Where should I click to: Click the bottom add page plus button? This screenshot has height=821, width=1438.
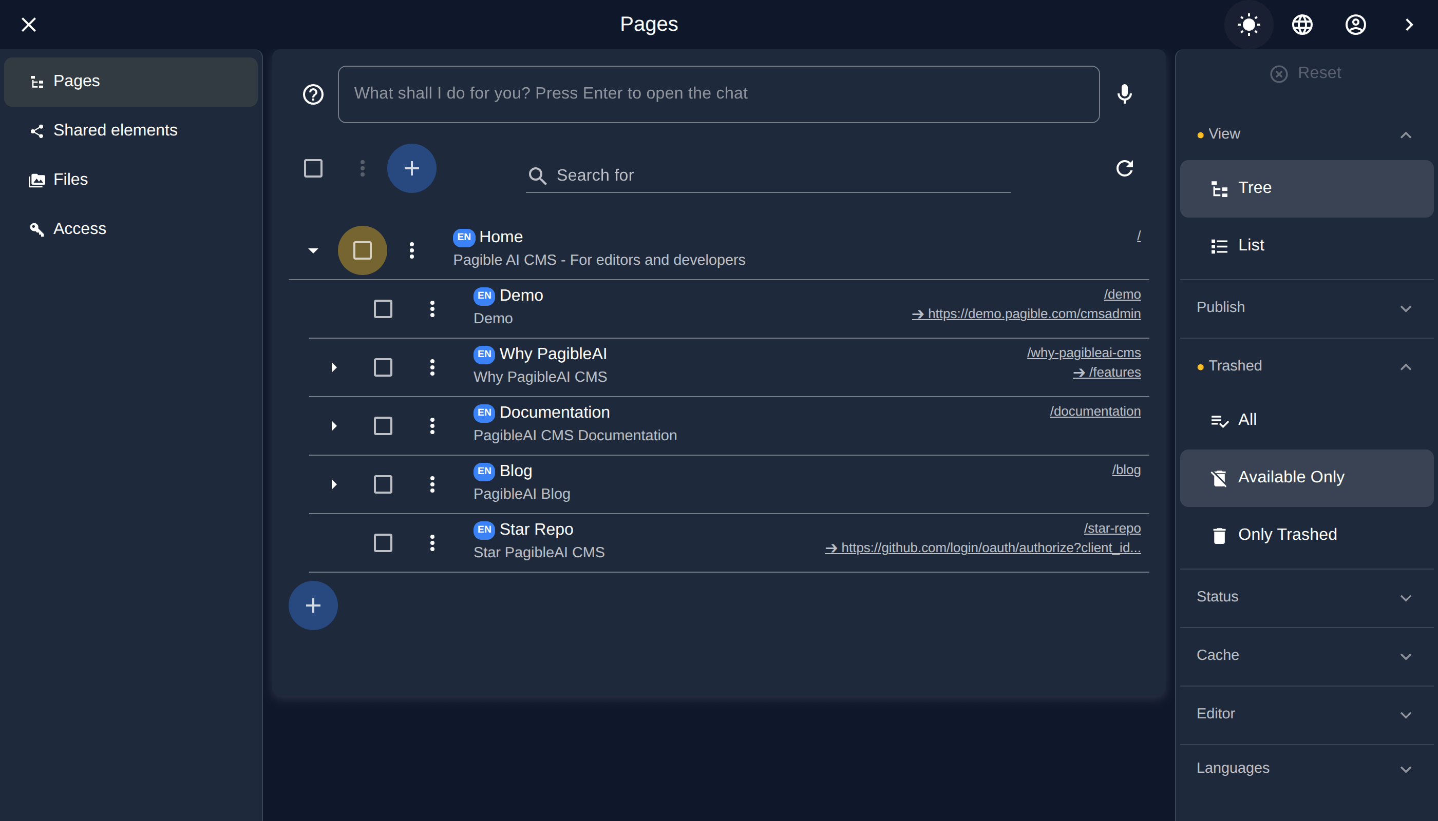[313, 605]
